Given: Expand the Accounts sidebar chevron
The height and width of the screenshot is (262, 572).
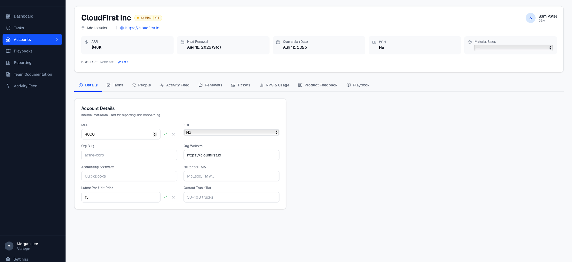Looking at the screenshot, I should (x=57, y=39).
